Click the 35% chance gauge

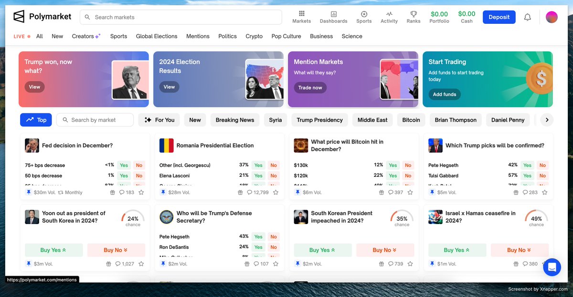click(402, 218)
